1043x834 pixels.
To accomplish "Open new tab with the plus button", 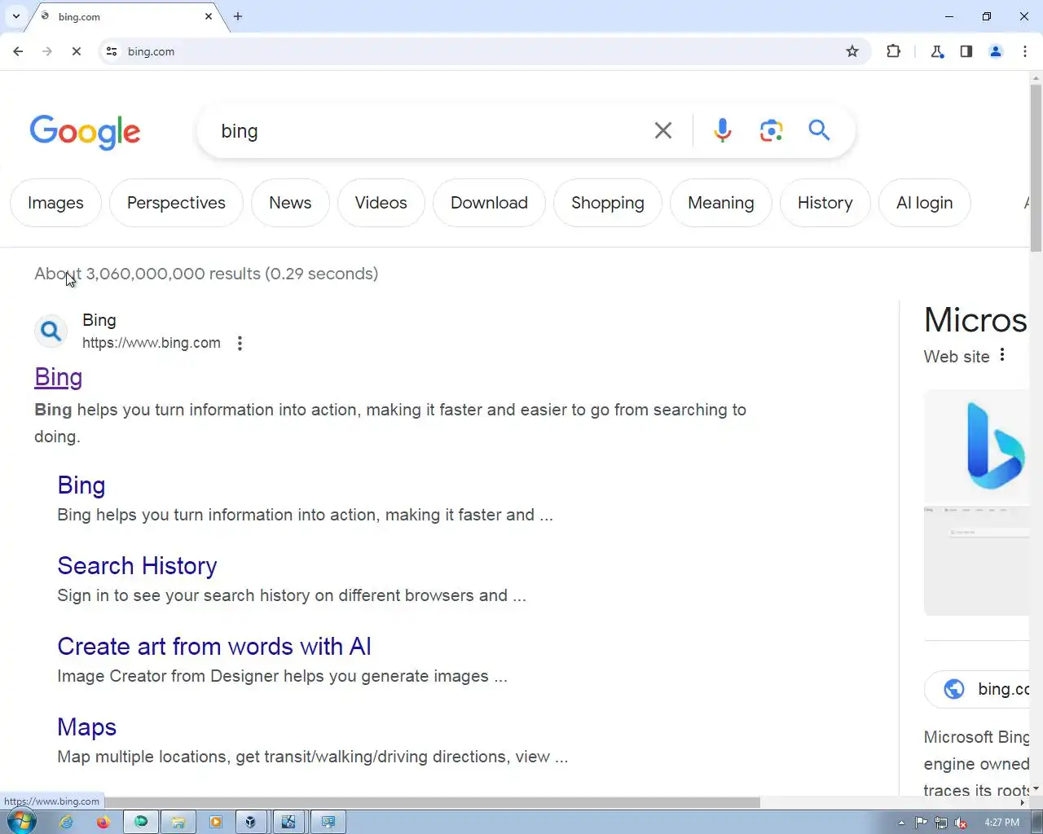I will 238,16.
